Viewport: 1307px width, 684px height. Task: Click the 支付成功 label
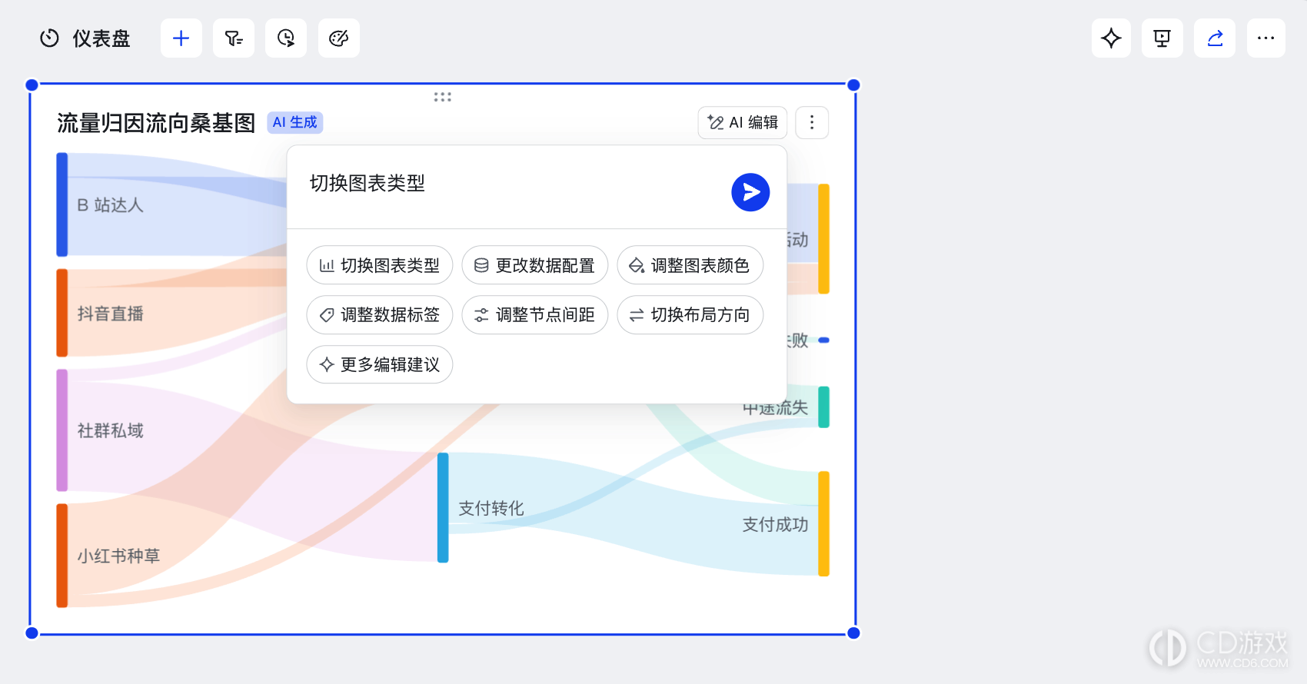[775, 524]
